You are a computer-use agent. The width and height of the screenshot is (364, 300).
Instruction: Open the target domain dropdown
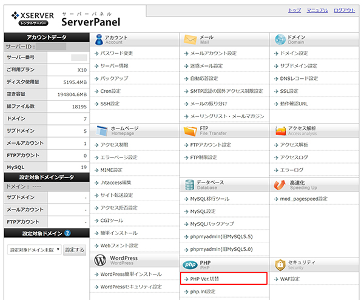click(x=35, y=250)
